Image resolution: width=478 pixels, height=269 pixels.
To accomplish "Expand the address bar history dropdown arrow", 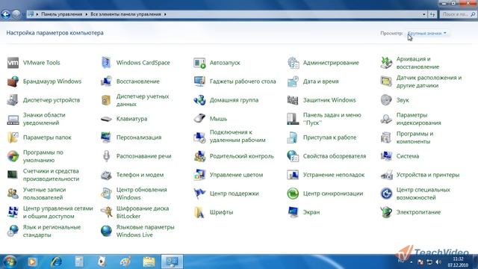I will (x=423, y=14).
